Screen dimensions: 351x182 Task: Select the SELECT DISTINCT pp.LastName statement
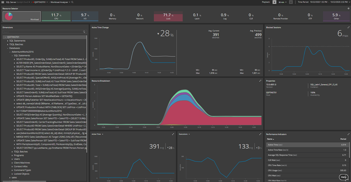coord(51,148)
